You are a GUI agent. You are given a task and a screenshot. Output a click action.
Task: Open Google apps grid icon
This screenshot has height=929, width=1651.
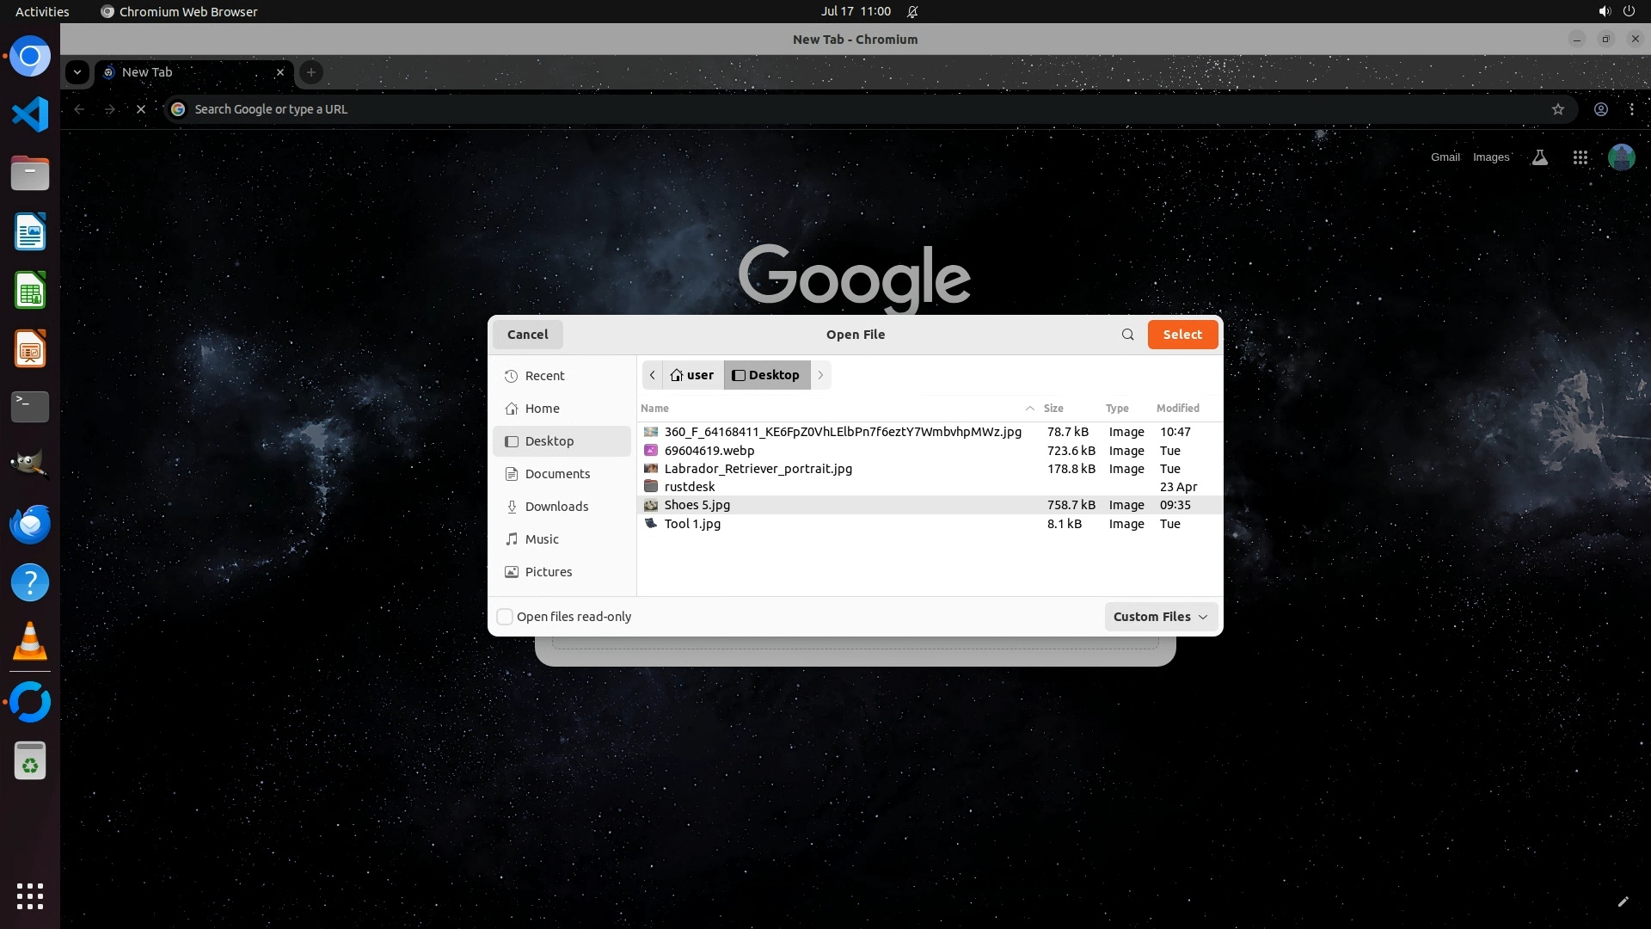pos(1580,157)
